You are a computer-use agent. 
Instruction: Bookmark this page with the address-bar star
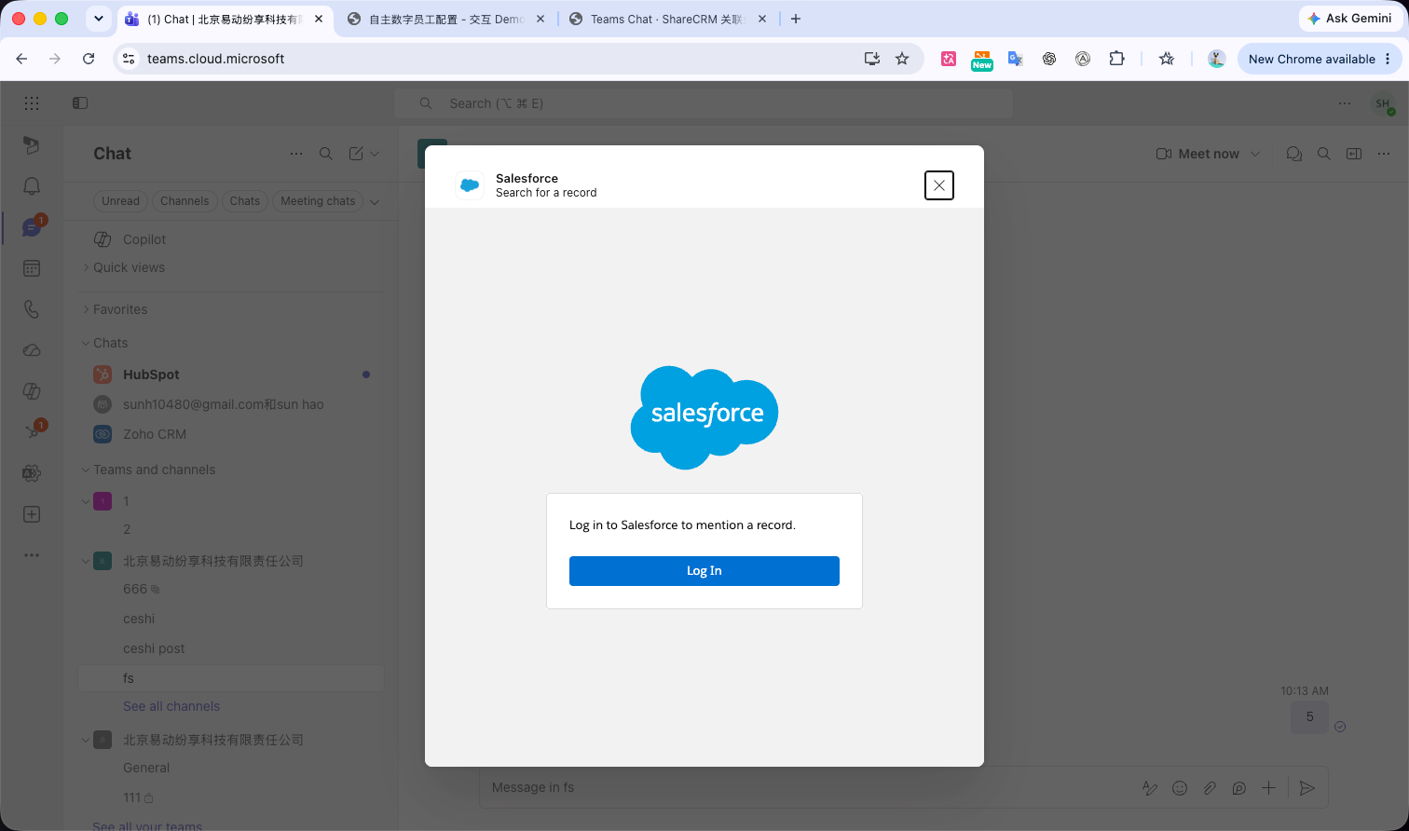coord(902,59)
